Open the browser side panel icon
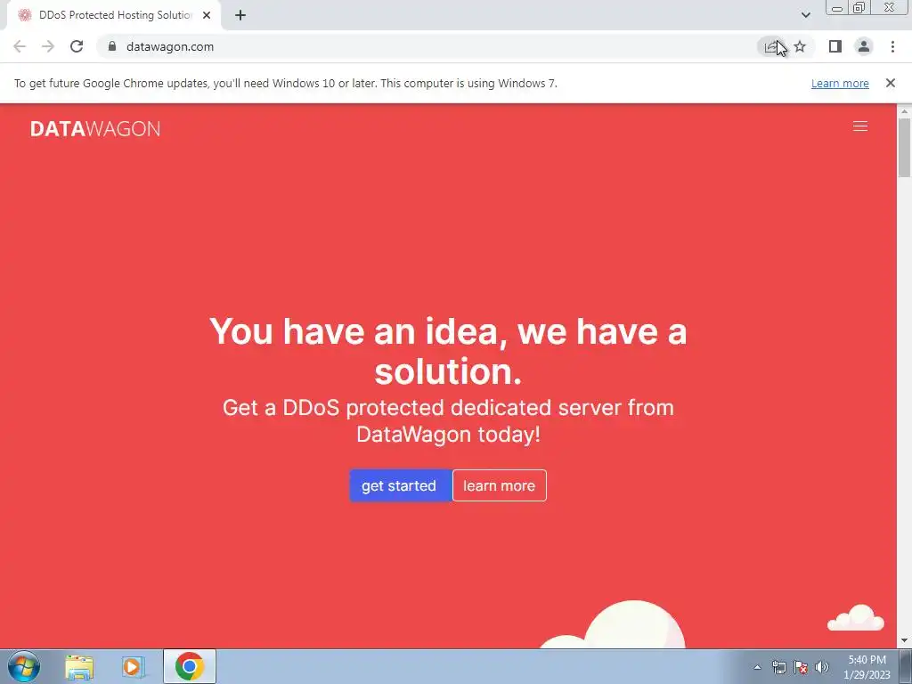The height and width of the screenshot is (684, 912). click(835, 46)
